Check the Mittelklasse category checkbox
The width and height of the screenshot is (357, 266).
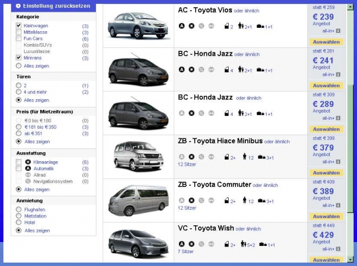click(x=18, y=32)
